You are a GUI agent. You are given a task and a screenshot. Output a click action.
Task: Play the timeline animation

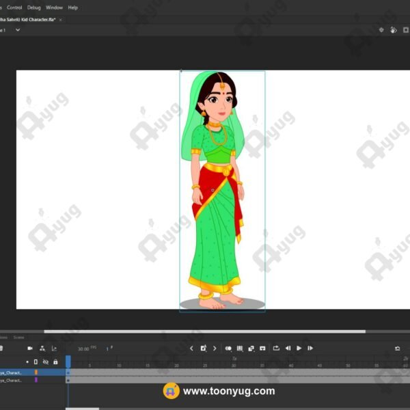299,348
